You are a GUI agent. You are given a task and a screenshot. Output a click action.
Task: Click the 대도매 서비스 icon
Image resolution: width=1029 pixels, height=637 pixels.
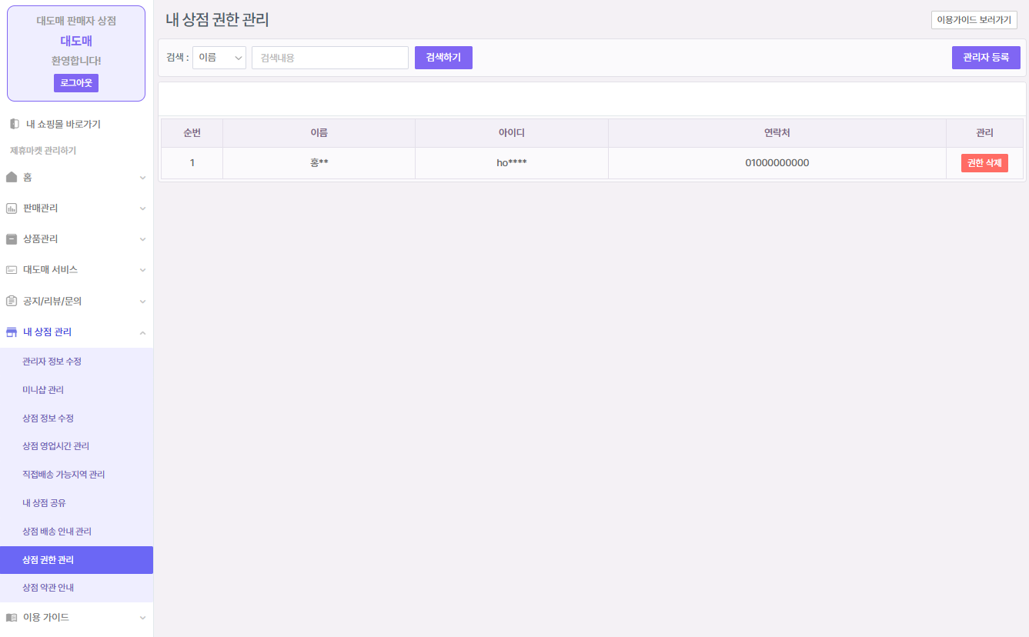tap(12, 270)
